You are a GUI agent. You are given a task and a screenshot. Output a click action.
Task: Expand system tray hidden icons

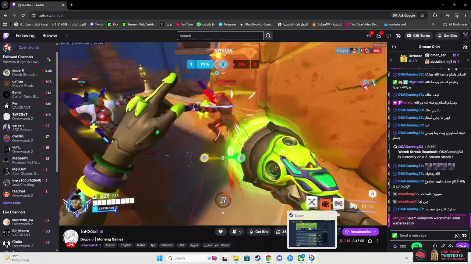(407, 258)
